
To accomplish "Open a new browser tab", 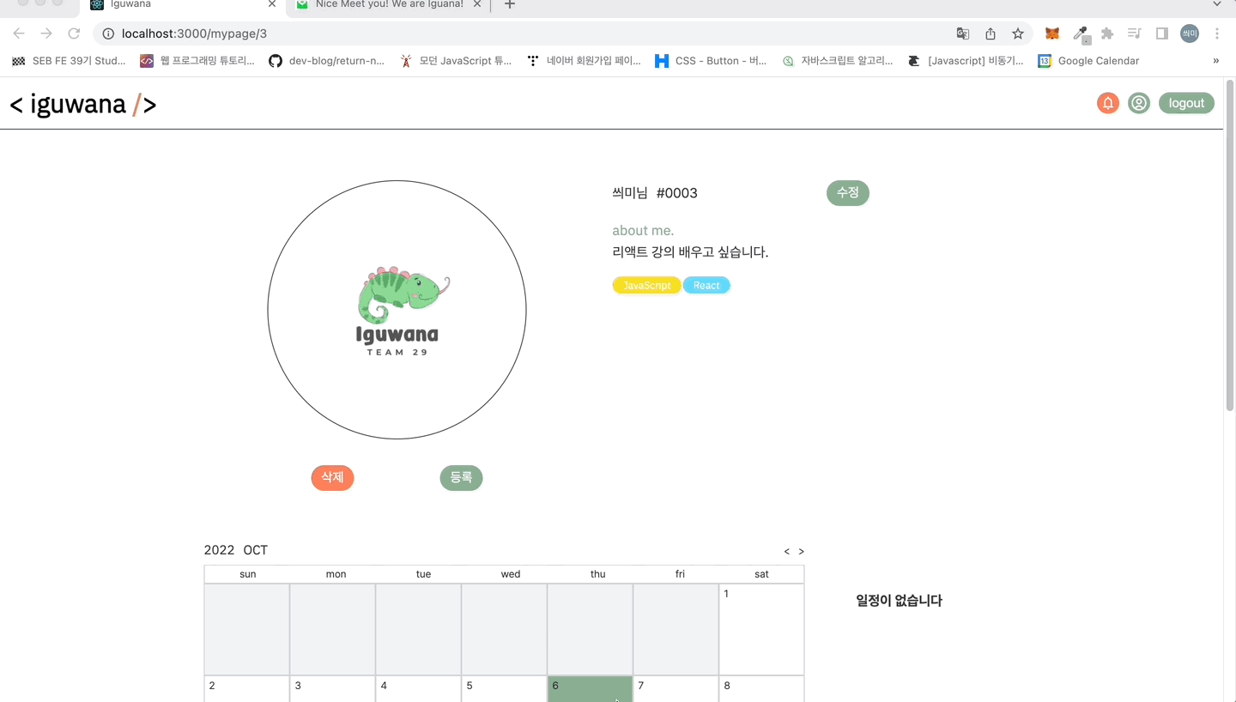I will pos(510,5).
